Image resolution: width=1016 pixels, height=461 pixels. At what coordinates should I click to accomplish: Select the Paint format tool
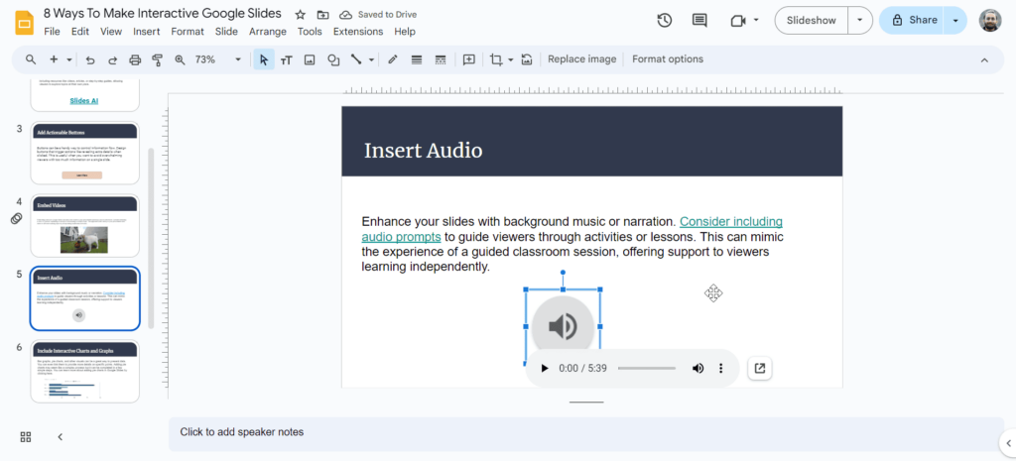(x=157, y=59)
